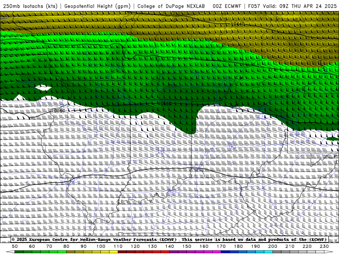Click the '160' color scale label

[204, 246]
